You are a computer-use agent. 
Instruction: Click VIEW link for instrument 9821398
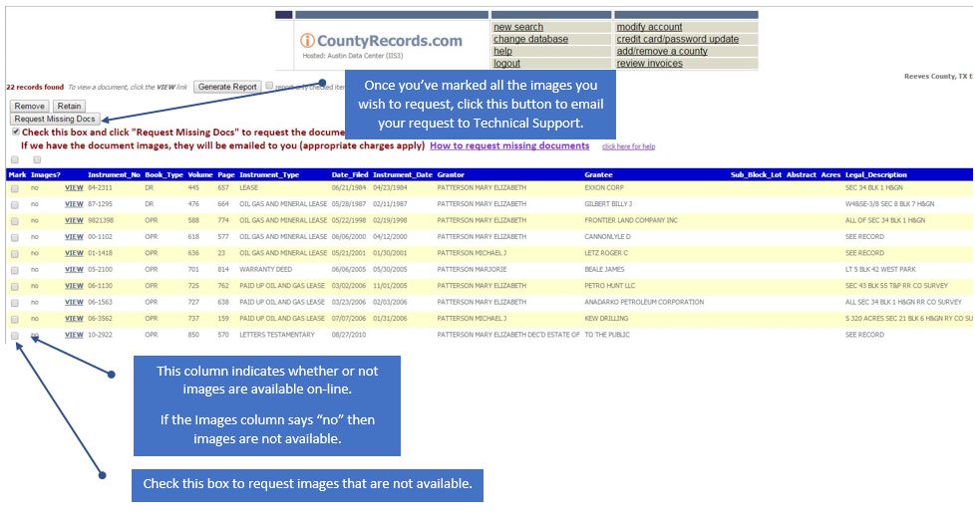[74, 220]
